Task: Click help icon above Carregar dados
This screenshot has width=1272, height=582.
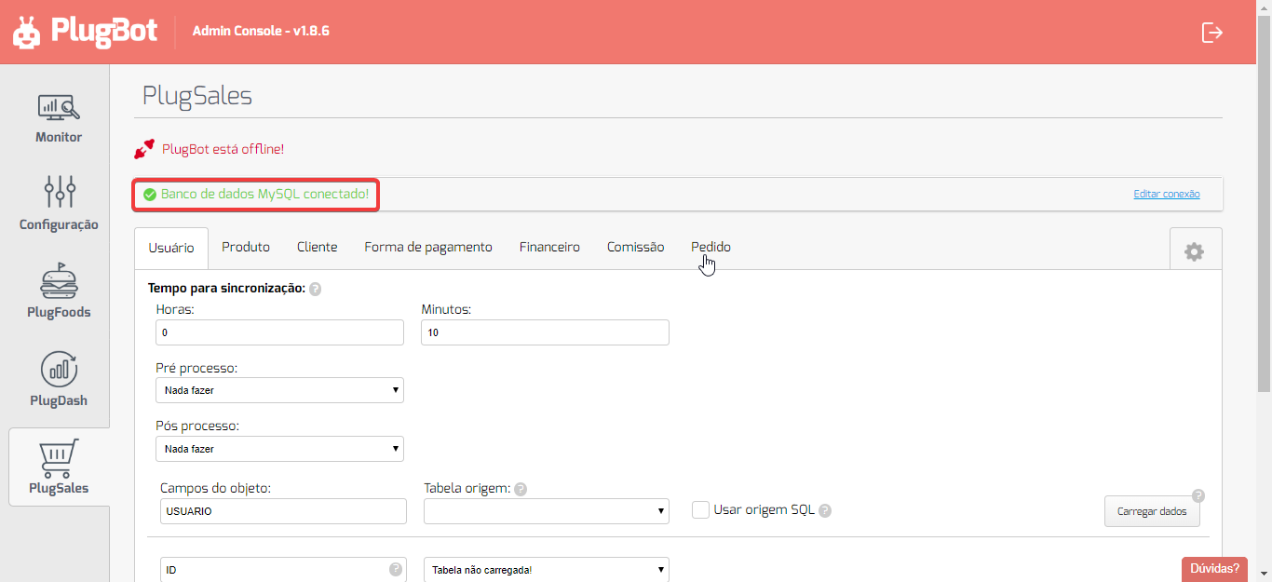Action: pyautogui.click(x=1198, y=495)
